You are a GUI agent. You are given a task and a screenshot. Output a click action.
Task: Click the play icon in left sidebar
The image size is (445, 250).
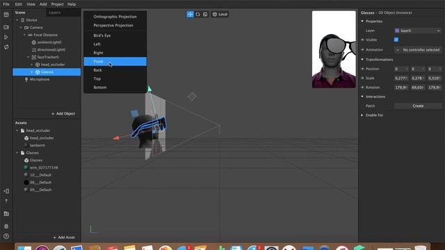(6, 37)
